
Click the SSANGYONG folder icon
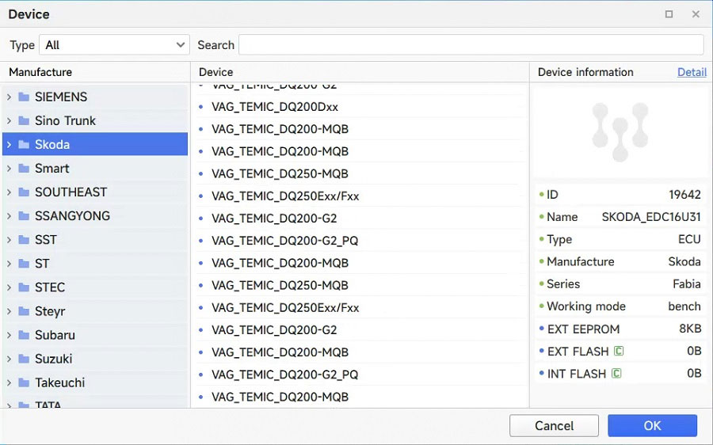24,216
